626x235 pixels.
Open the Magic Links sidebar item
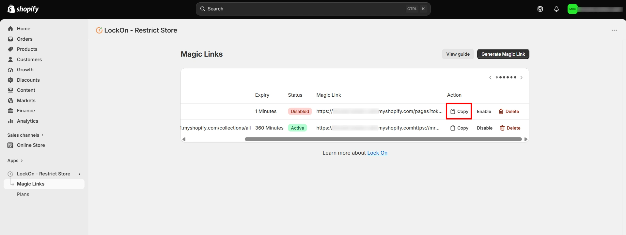coord(44,184)
